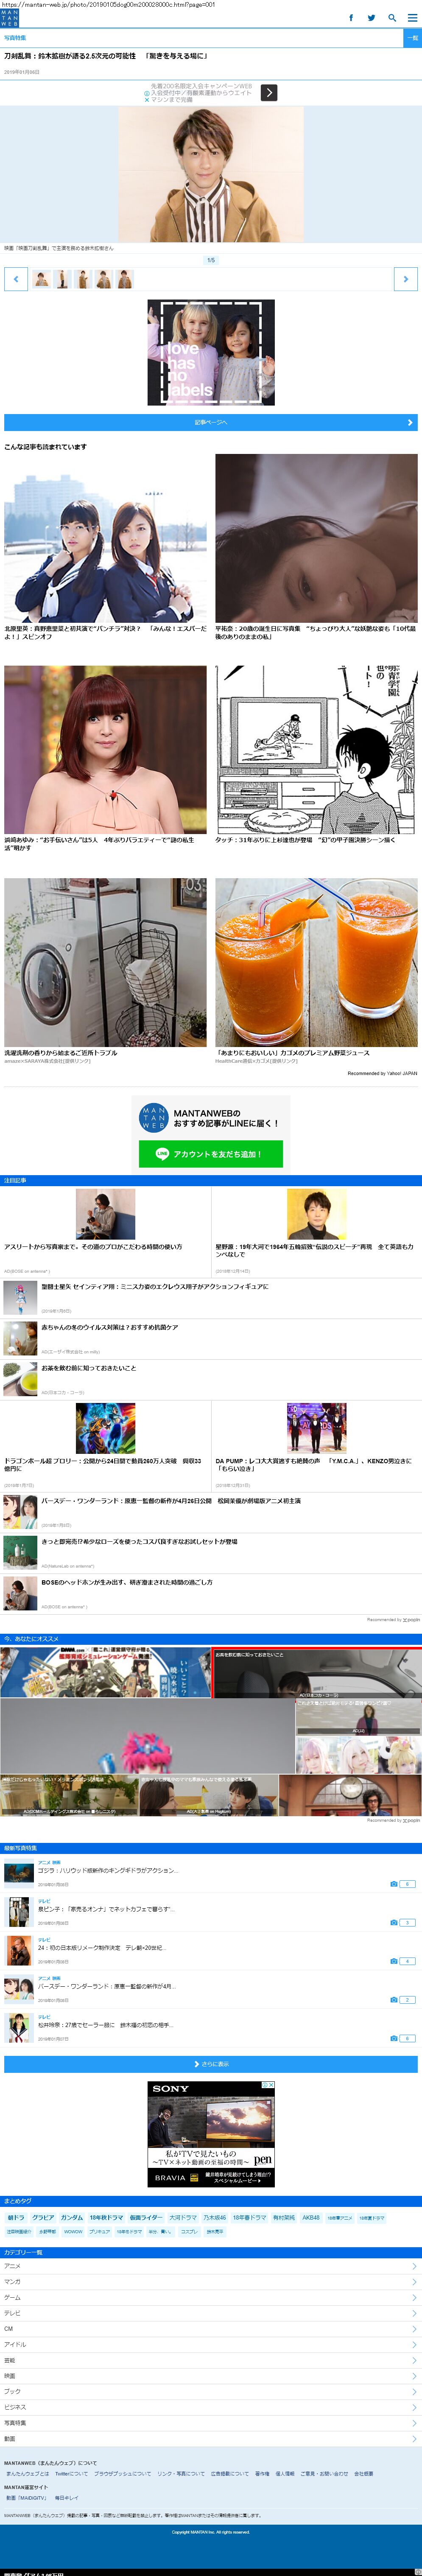Open the MANTAN WEB logo home link
This screenshot has height=2576, width=422.
(9, 18)
